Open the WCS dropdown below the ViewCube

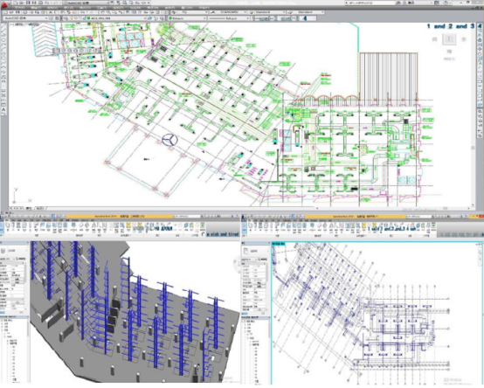(449, 59)
